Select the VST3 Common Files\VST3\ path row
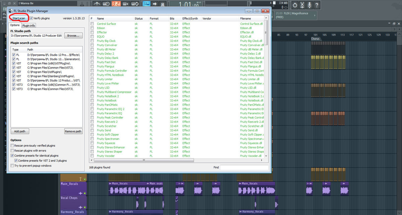 tap(47, 89)
